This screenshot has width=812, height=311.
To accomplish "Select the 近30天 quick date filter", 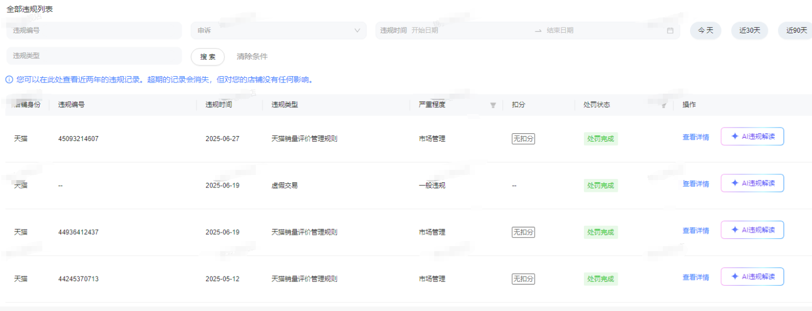I will click(749, 30).
